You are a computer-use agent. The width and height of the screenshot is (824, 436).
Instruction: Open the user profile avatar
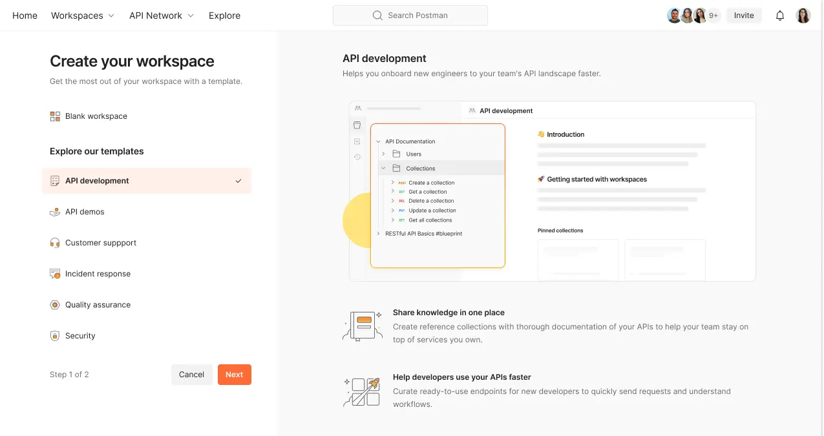click(803, 16)
